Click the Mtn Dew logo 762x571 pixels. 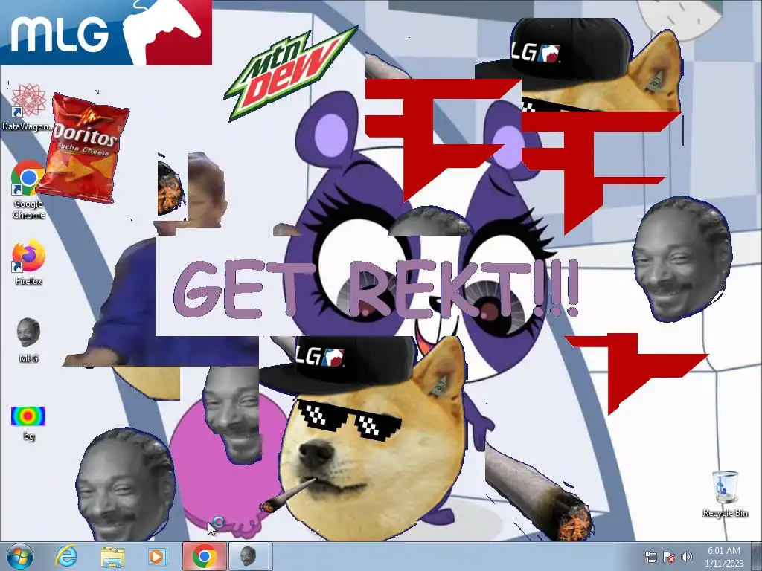[291, 73]
